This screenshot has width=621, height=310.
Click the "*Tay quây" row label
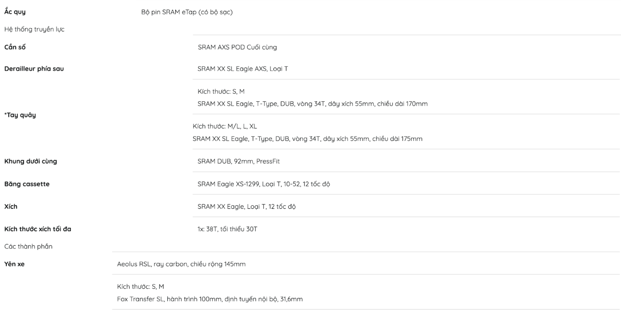click(x=20, y=115)
